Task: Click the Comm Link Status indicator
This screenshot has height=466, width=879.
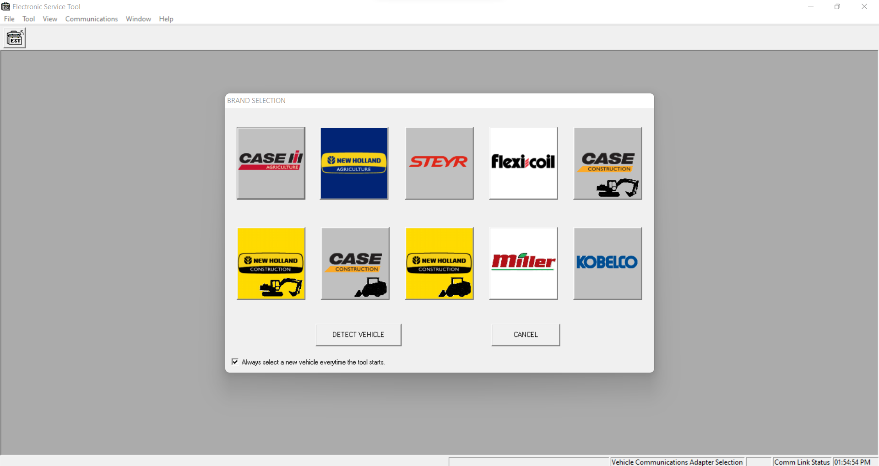Action: point(802,462)
